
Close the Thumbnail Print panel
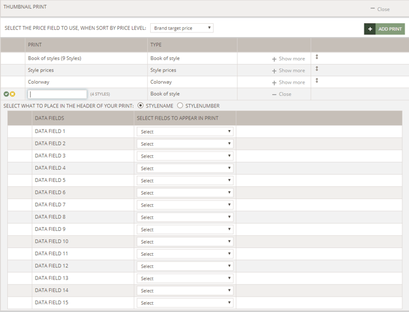click(x=380, y=9)
